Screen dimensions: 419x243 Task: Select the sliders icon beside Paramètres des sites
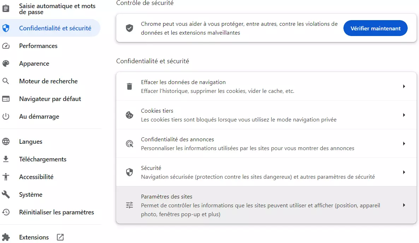pos(130,205)
